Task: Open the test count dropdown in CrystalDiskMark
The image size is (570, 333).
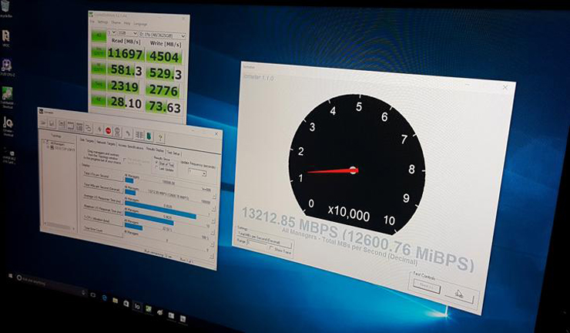Action: click(111, 33)
